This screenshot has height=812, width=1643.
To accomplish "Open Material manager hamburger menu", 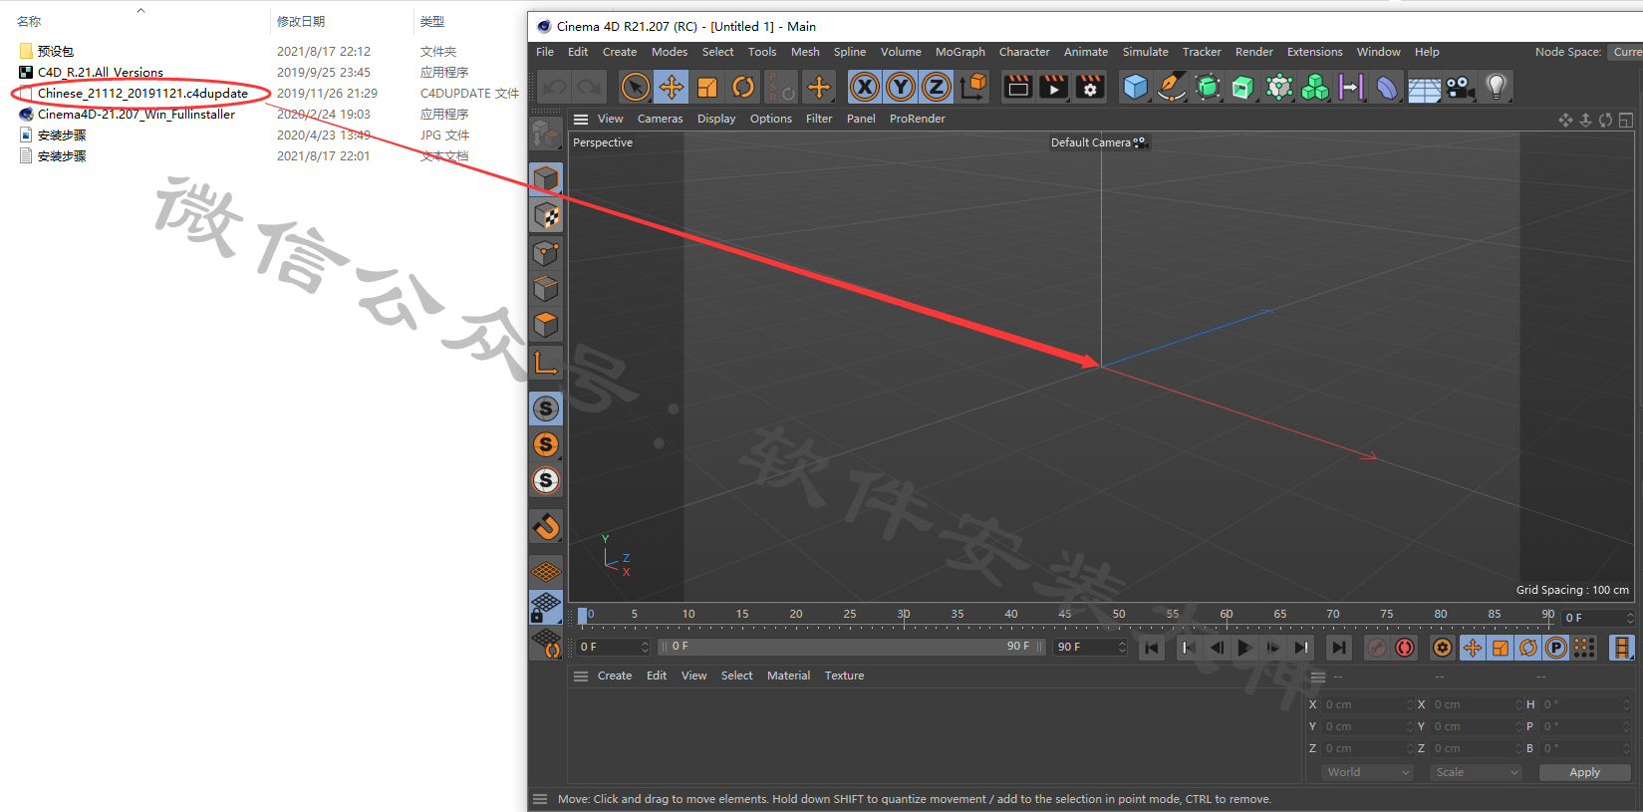I will pyautogui.click(x=581, y=676).
